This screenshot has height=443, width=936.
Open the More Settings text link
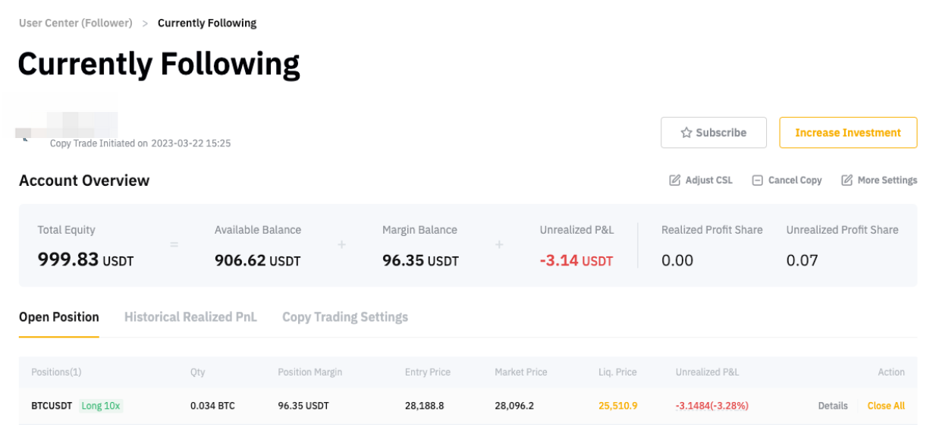click(887, 181)
